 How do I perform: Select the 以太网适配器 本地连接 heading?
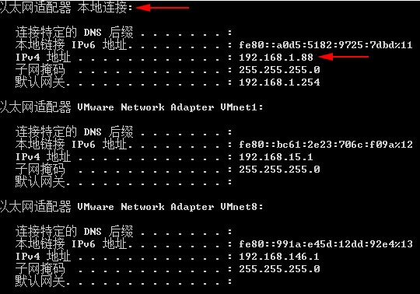(66, 8)
